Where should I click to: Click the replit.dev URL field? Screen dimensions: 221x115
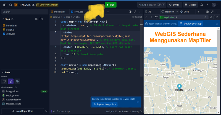point(183,17)
